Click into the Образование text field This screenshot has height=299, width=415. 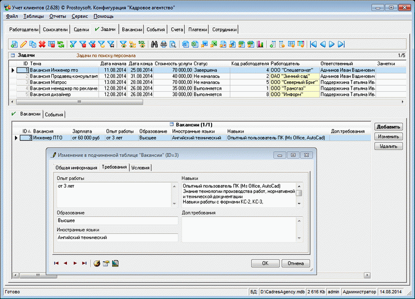117,221
